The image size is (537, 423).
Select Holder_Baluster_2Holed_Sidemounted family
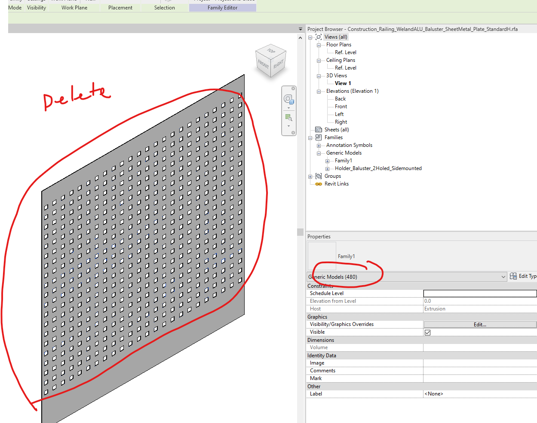pos(378,168)
